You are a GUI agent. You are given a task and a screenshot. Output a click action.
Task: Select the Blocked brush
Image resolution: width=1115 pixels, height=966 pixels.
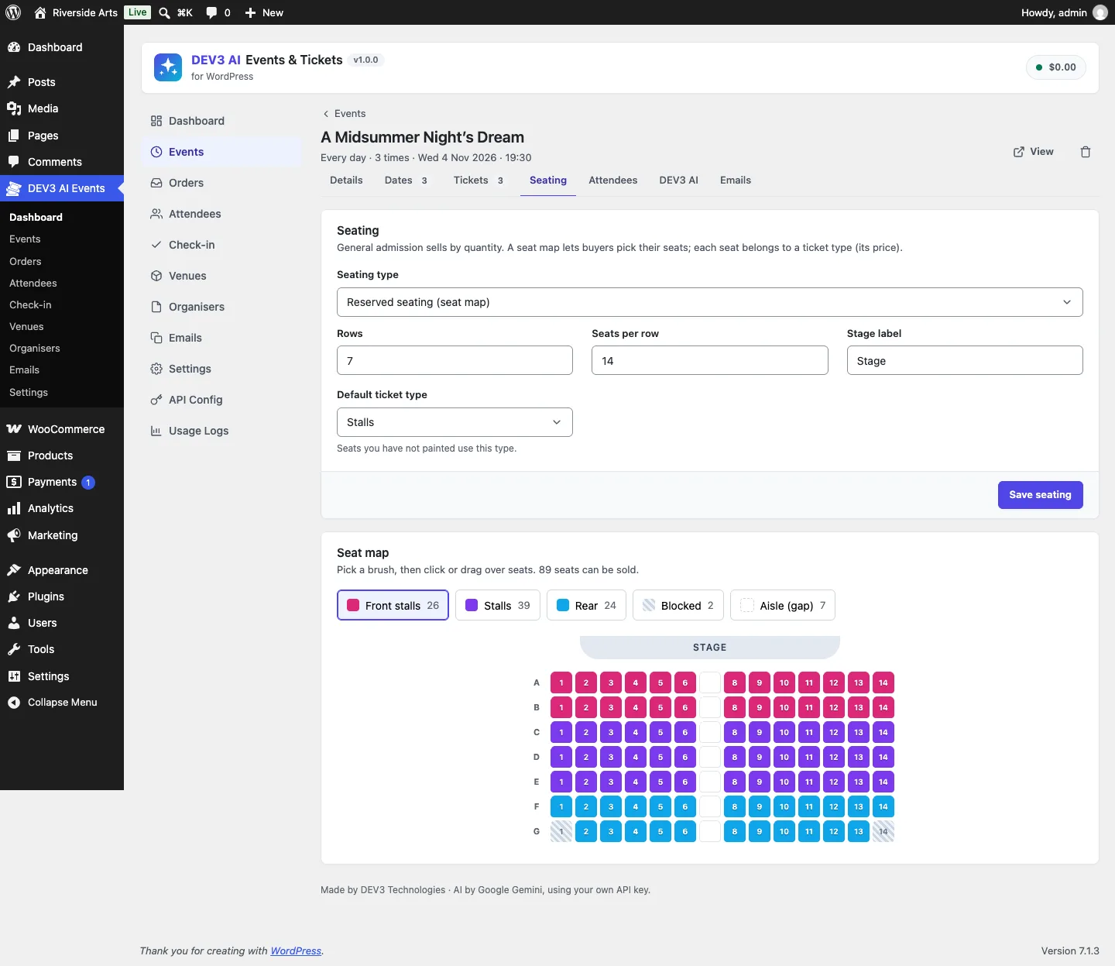click(678, 605)
